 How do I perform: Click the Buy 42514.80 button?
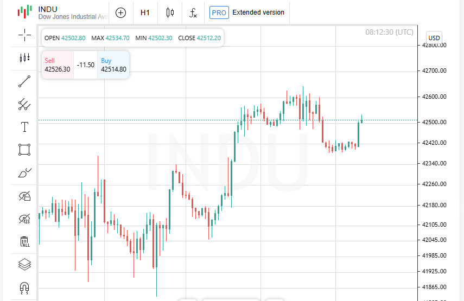(x=113, y=65)
